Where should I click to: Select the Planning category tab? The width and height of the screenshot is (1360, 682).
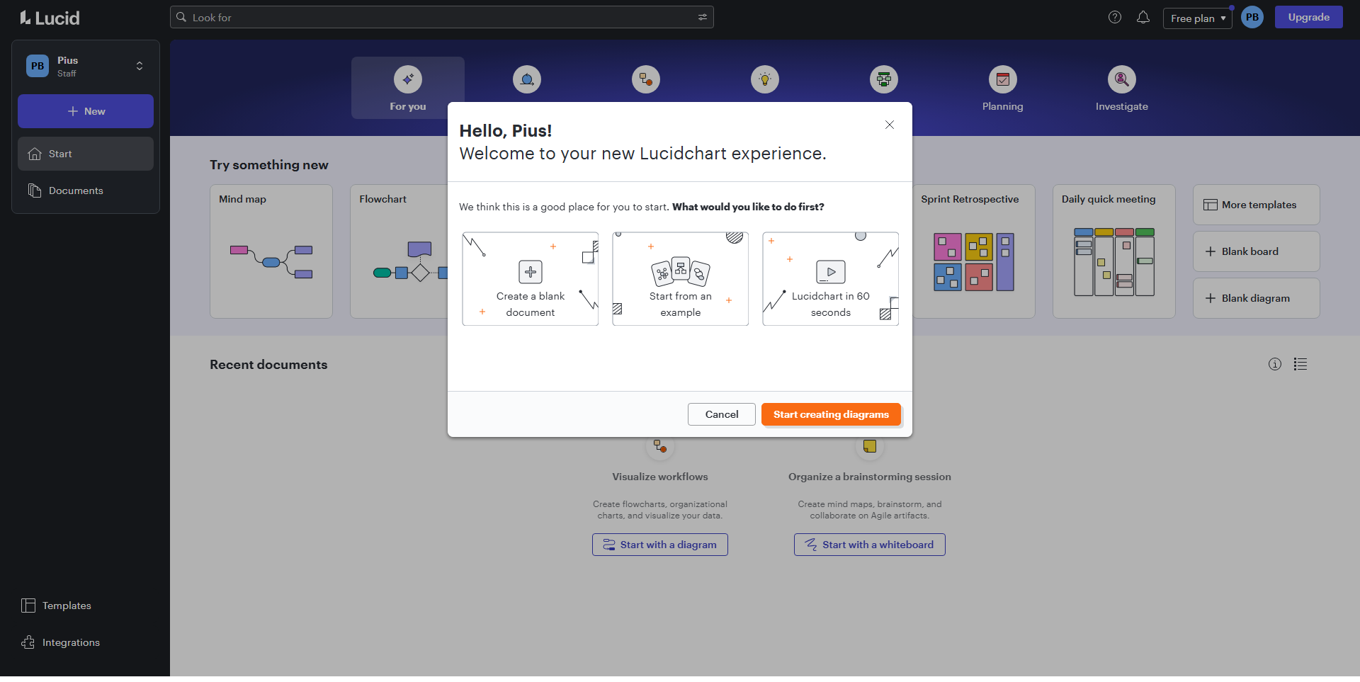pos(1002,89)
